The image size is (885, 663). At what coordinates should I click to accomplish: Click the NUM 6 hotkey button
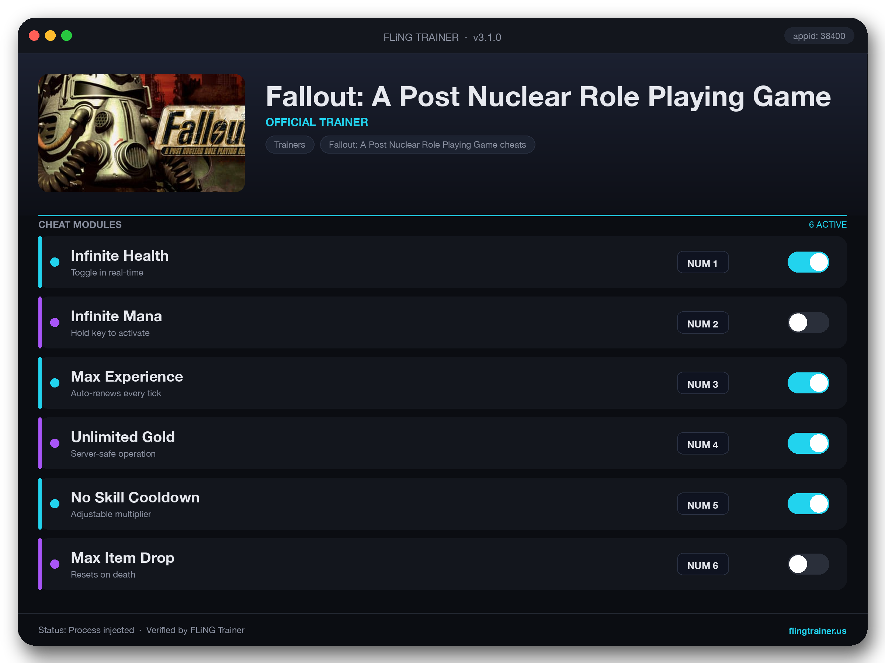(x=702, y=564)
